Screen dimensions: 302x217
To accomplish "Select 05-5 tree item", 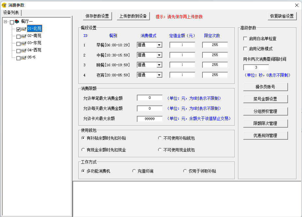I will tap(31, 57).
